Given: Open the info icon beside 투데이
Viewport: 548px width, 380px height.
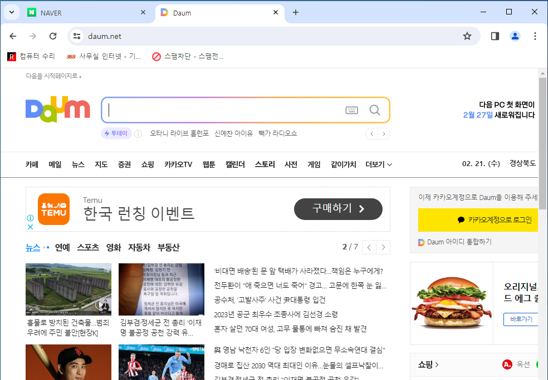Looking at the screenshot, I should 138,134.
